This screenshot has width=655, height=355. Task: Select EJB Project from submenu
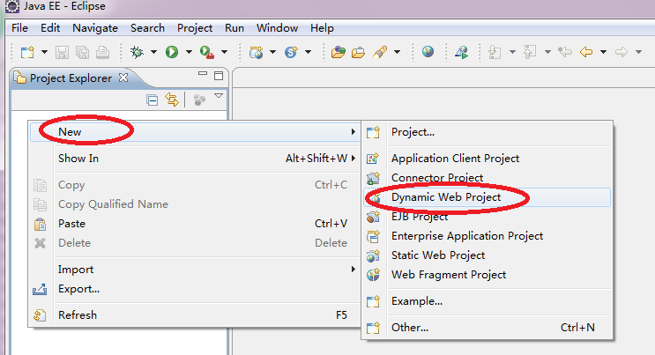coord(488,217)
